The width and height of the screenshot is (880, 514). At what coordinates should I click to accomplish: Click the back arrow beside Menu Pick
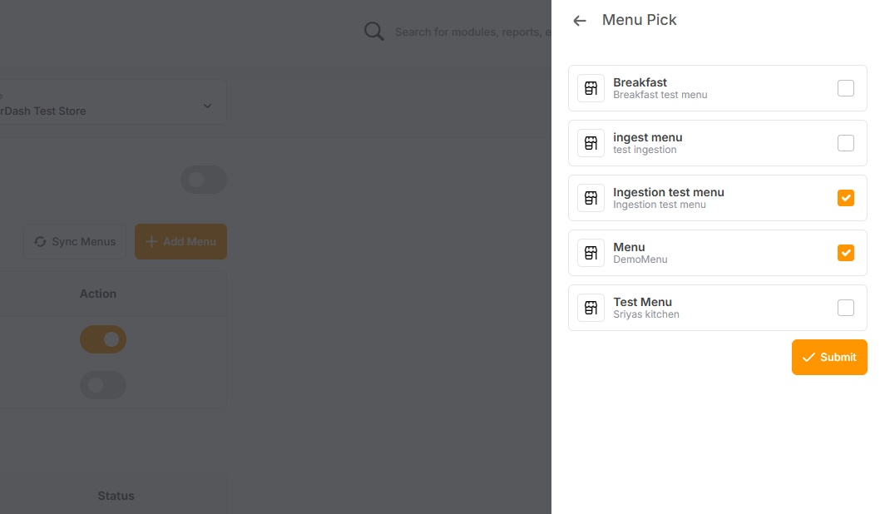tap(580, 21)
